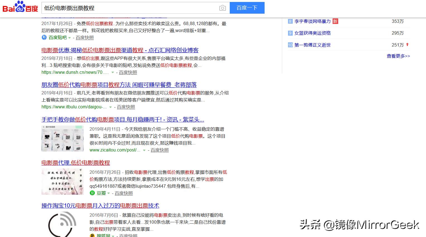Screen dimensions: 426x237
Task: Click the green Douban favicon
Action: 92,193
